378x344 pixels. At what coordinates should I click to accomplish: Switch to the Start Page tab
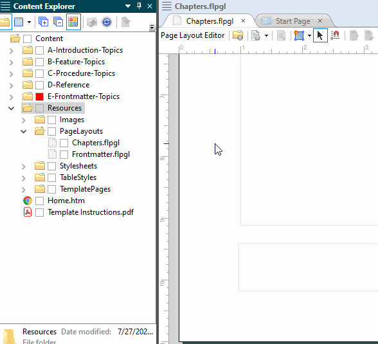pos(293,21)
